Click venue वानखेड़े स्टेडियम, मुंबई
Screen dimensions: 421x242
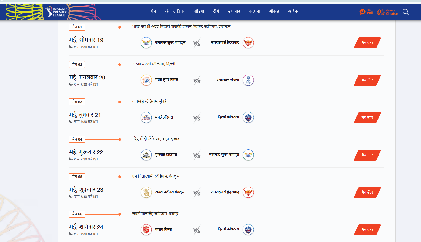click(x=149, y=101)
